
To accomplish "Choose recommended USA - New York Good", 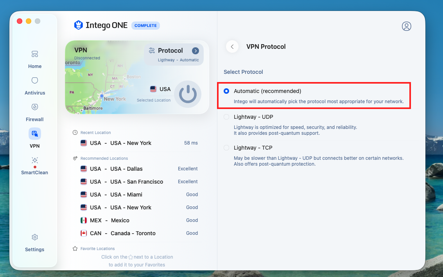I will (x=139, y=207).
